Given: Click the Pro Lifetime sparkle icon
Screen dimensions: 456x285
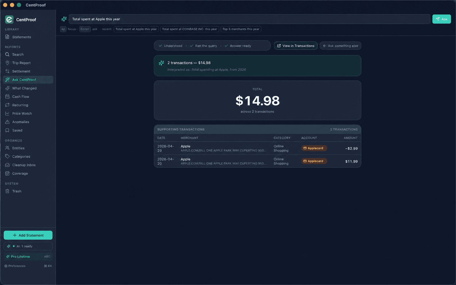Looking at the screenshot, I should point(8,257).
